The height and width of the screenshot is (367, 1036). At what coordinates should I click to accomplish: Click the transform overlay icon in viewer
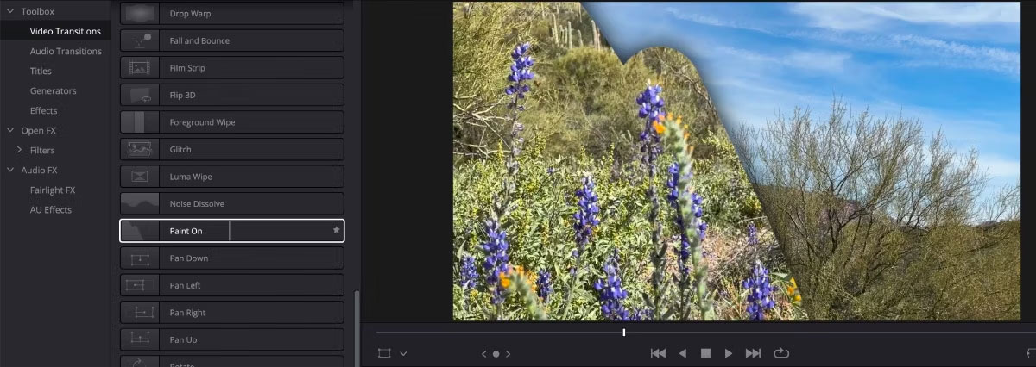pyautogui.click(x=384, y=353)
